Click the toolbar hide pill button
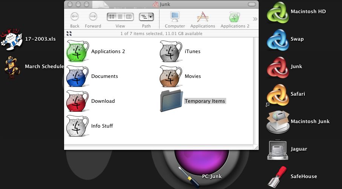The width and height of the screenshot is (342, 189). click(x=252, y=4)
